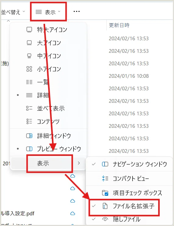Select 一覧 list view option
This screenshot has width=174, height=226.
48,82
